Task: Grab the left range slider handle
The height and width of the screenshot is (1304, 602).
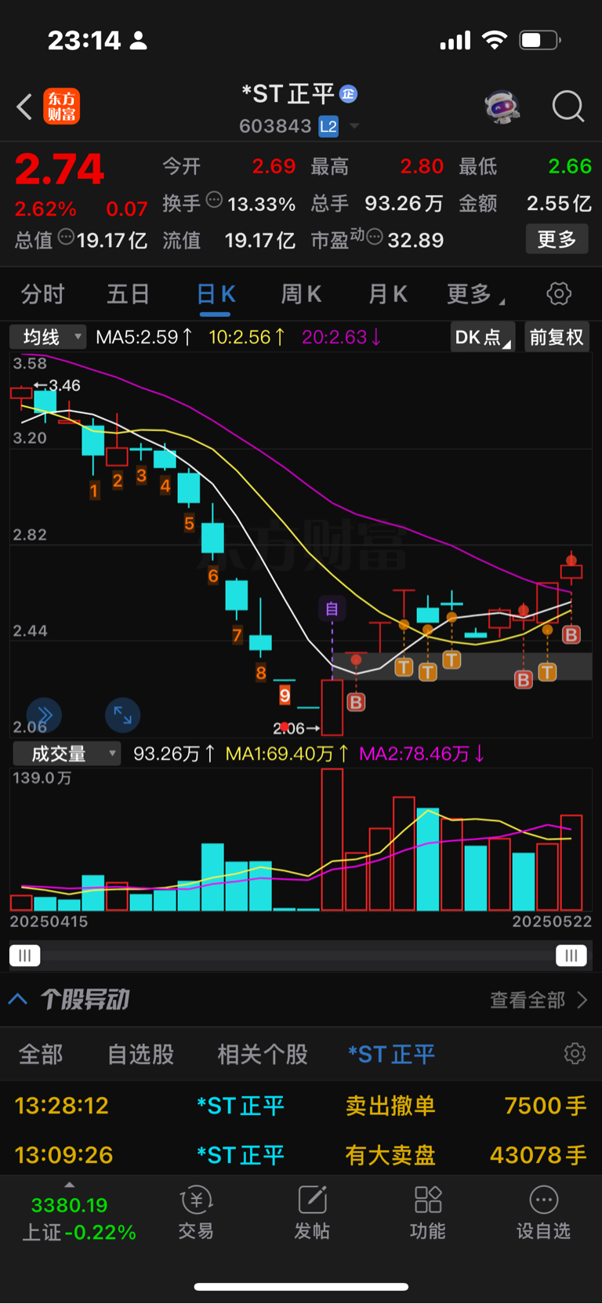Action: [24, 955]
